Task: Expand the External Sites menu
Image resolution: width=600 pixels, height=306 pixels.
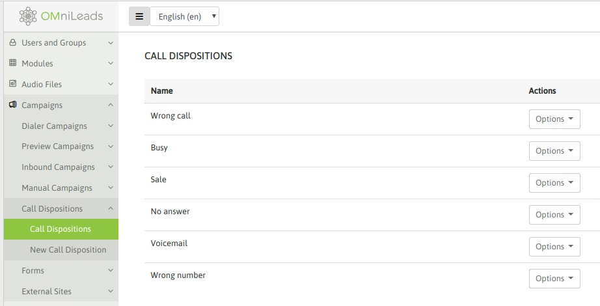Action: [61, 291]
